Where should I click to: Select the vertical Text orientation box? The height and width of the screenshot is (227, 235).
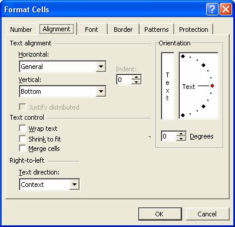(x=167, y=86)
